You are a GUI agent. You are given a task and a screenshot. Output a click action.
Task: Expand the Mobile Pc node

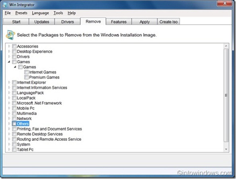click(9, 108)
